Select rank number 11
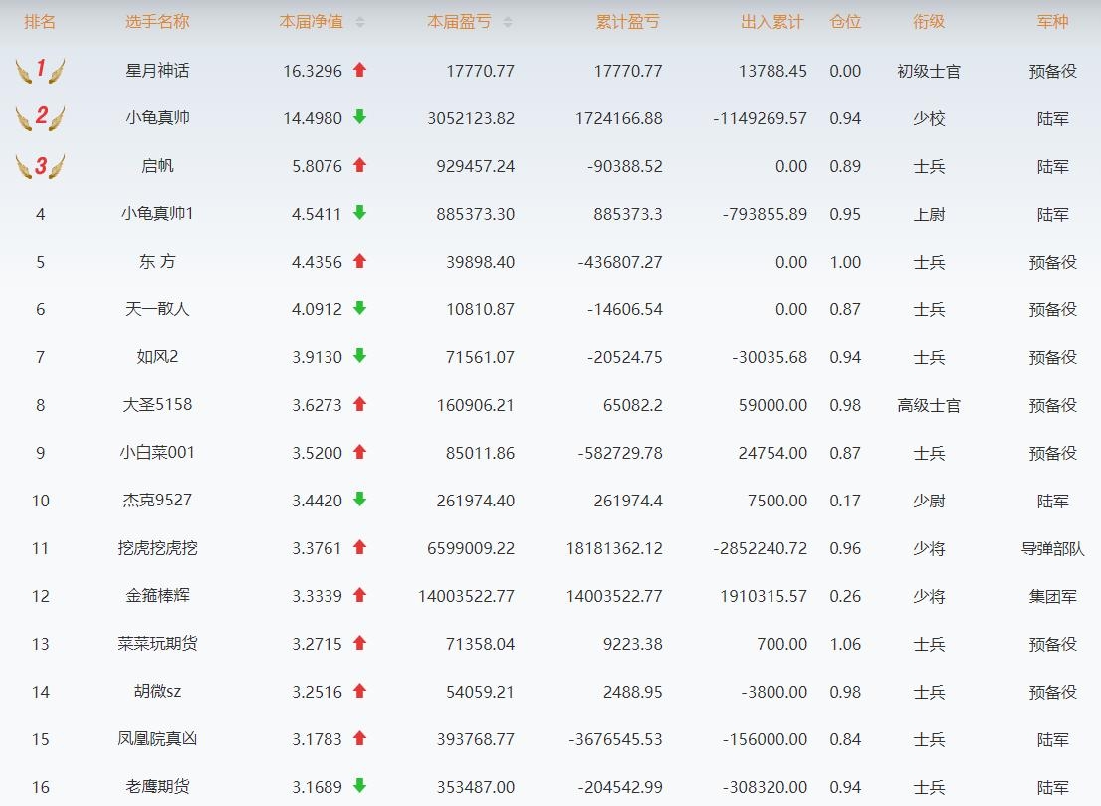The width and height of the screenshot is (1101, 806). [40, 548]
